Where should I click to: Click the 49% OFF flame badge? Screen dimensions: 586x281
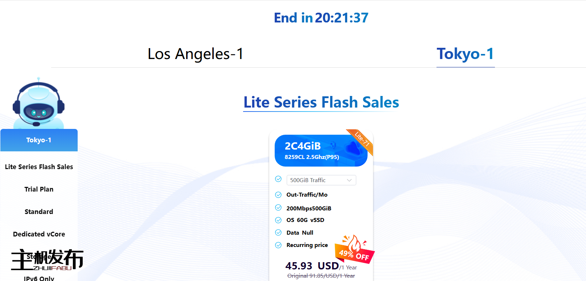pos(355,250)
